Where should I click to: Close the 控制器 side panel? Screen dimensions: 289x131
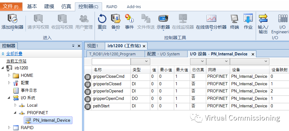click(x=79, y=46)
